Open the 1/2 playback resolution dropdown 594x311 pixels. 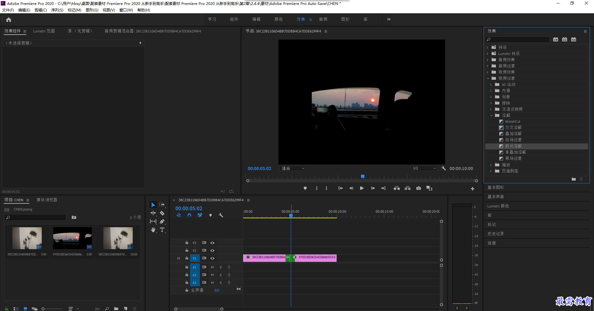(x=424, y=168)
